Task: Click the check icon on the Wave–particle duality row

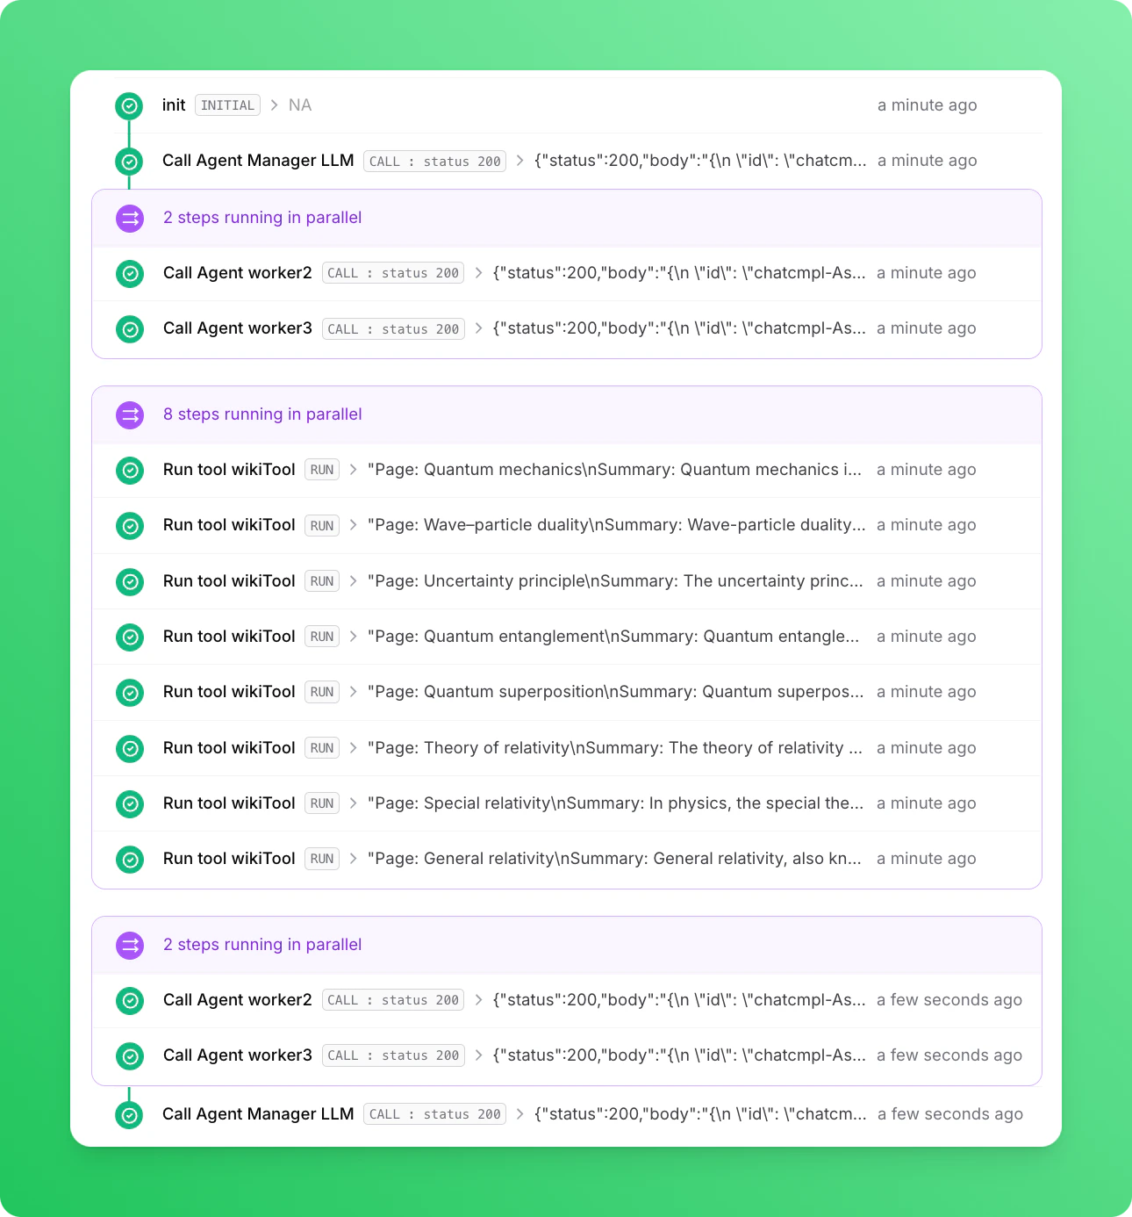Action: 130,526
